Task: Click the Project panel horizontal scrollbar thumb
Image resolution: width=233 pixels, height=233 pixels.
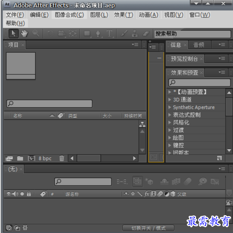Action: coord(89,158)
